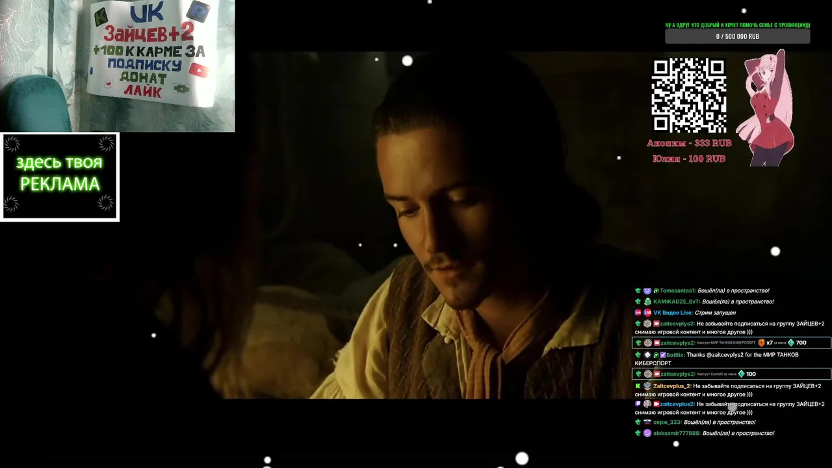Select the 'Стрим запущен' chat message

coord(715,313)
